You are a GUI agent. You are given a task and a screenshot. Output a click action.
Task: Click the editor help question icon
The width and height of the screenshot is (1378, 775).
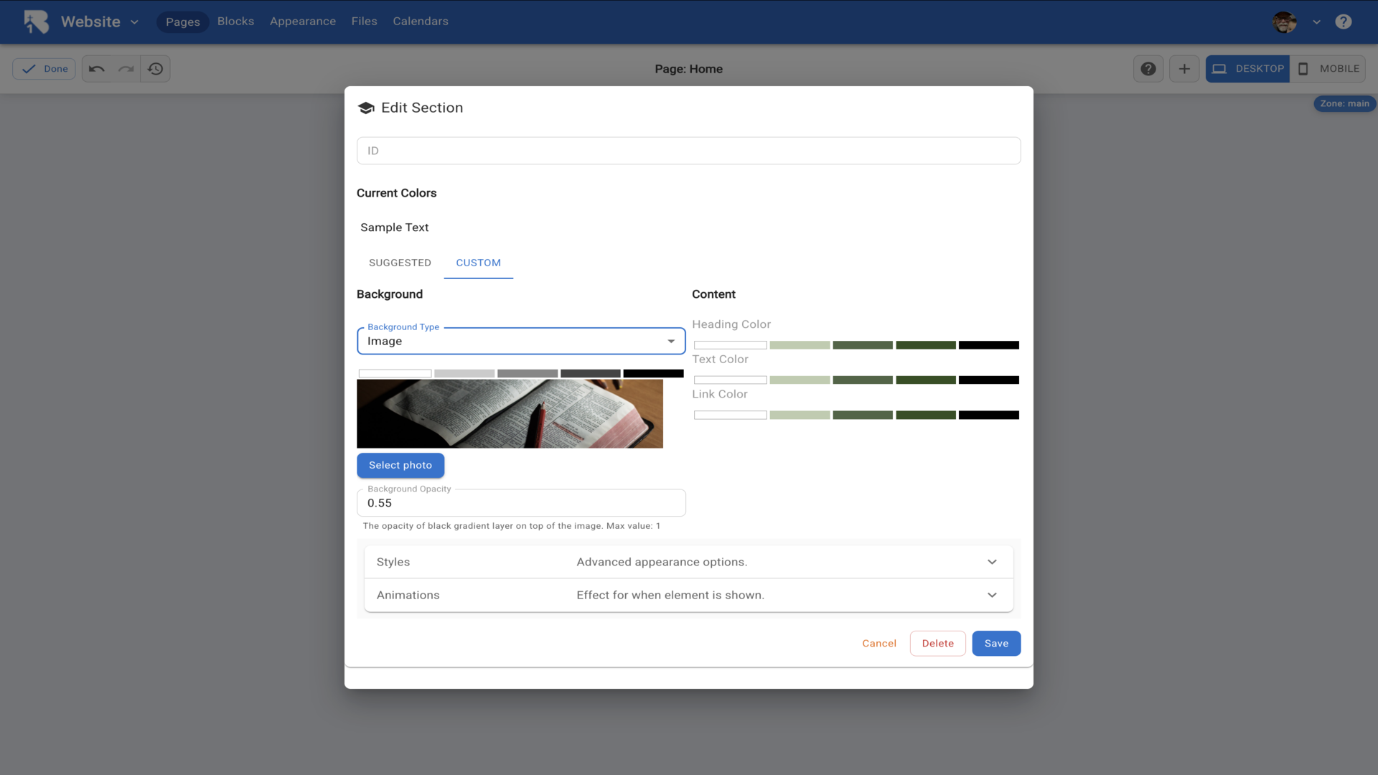(1148, 69)
